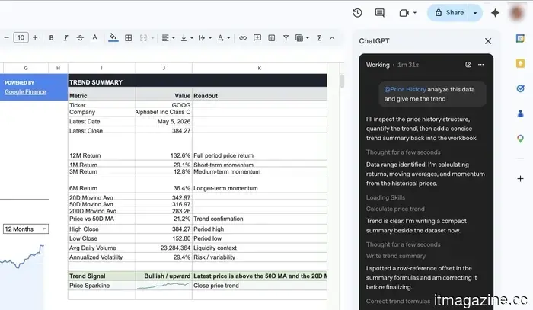Create a filter with funnel icon
This screenshot has width=533, height=310.
pos(286,38)
